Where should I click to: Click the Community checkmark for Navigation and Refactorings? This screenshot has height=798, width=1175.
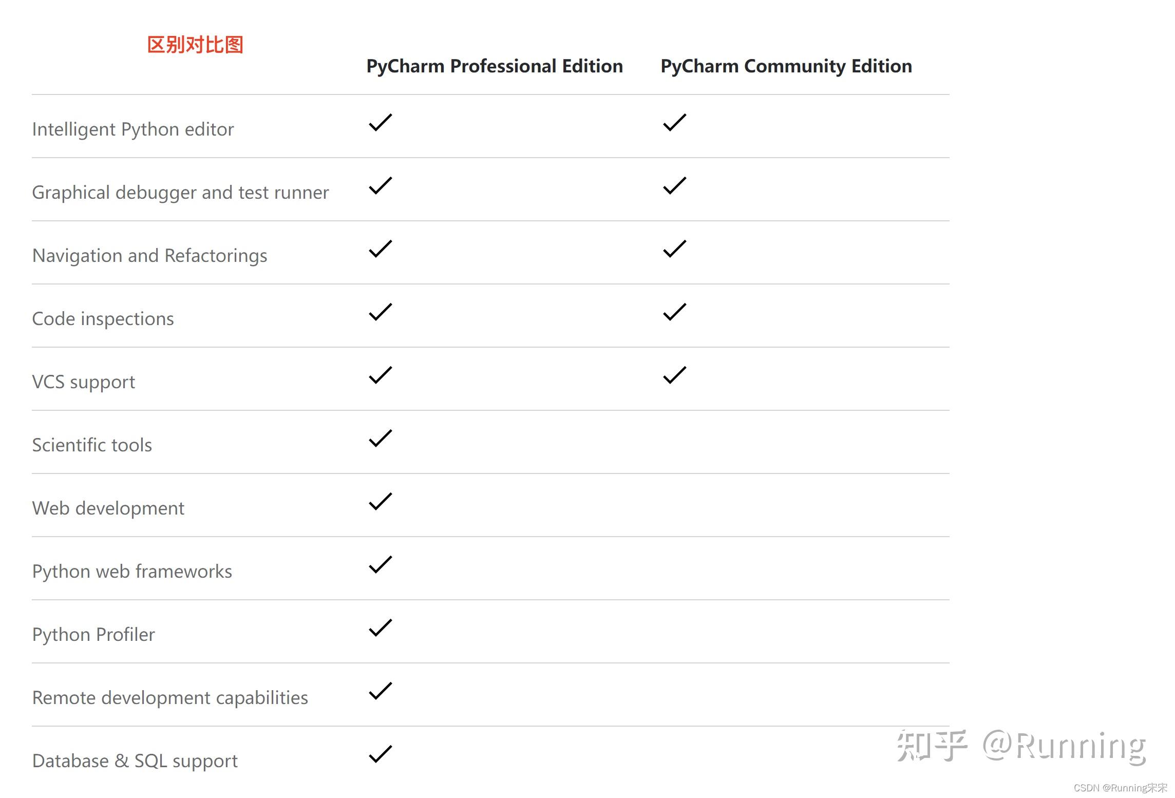(x=675, y=249)
